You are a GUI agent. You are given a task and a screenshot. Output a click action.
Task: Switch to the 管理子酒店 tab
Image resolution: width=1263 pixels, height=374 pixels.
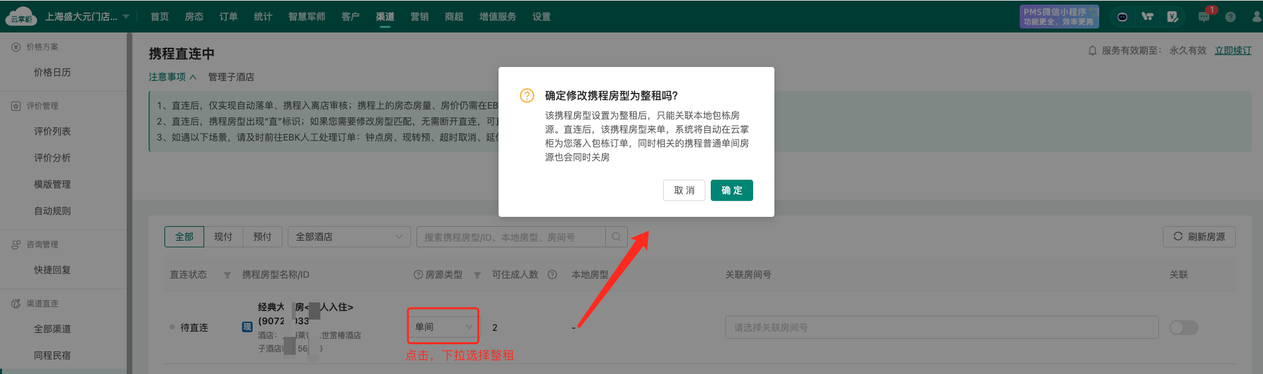coord(231,77)
